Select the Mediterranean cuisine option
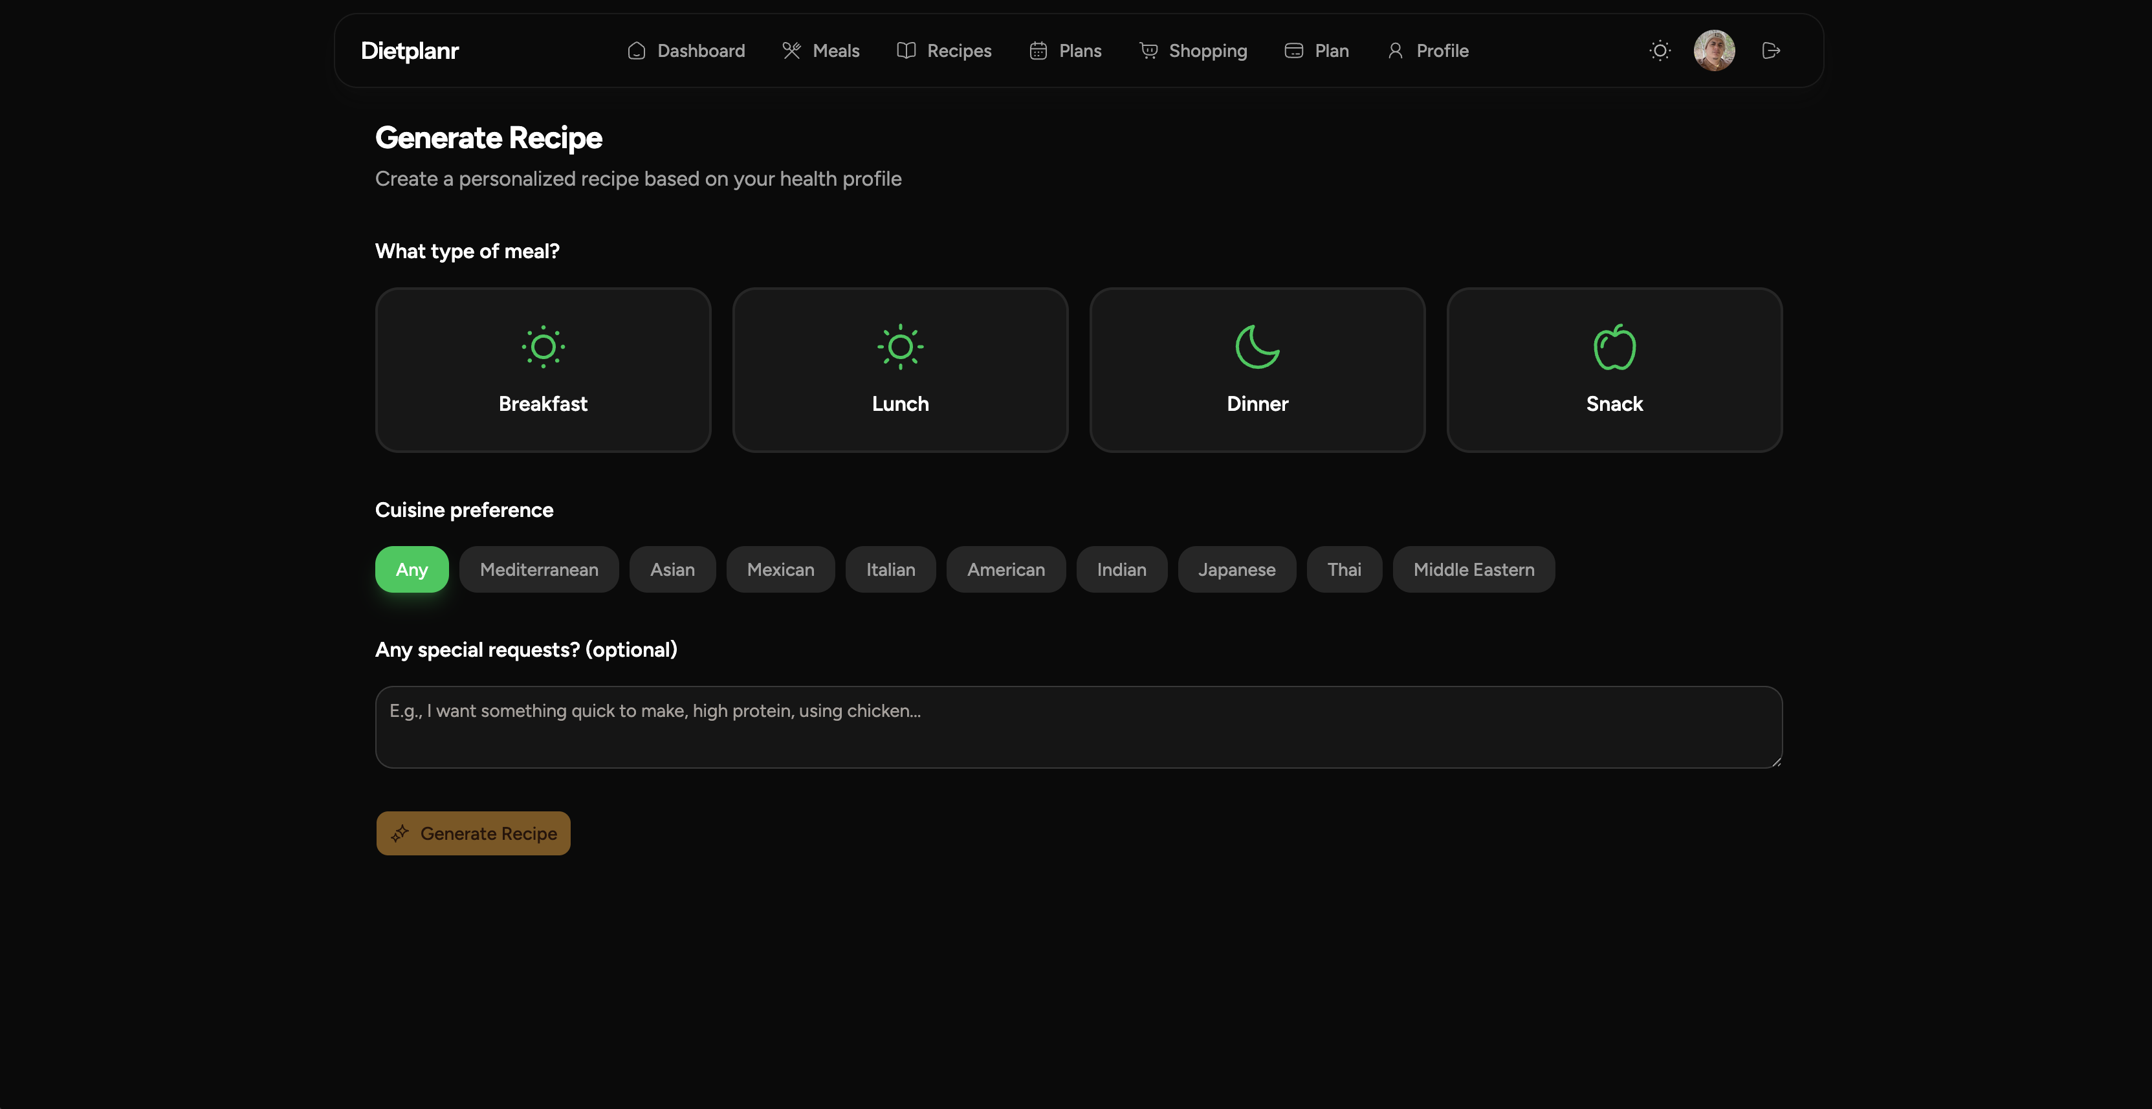The height and width of the screenshot is (1109, 2152). [539, 569]
